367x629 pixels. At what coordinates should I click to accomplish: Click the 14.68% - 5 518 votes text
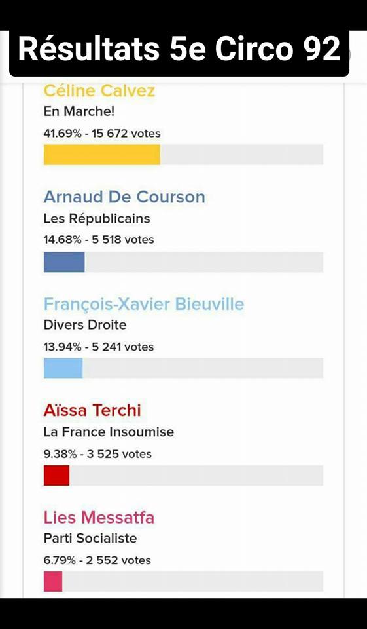99,240
